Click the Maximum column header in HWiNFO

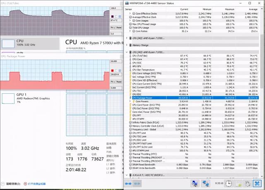(230, 9)
